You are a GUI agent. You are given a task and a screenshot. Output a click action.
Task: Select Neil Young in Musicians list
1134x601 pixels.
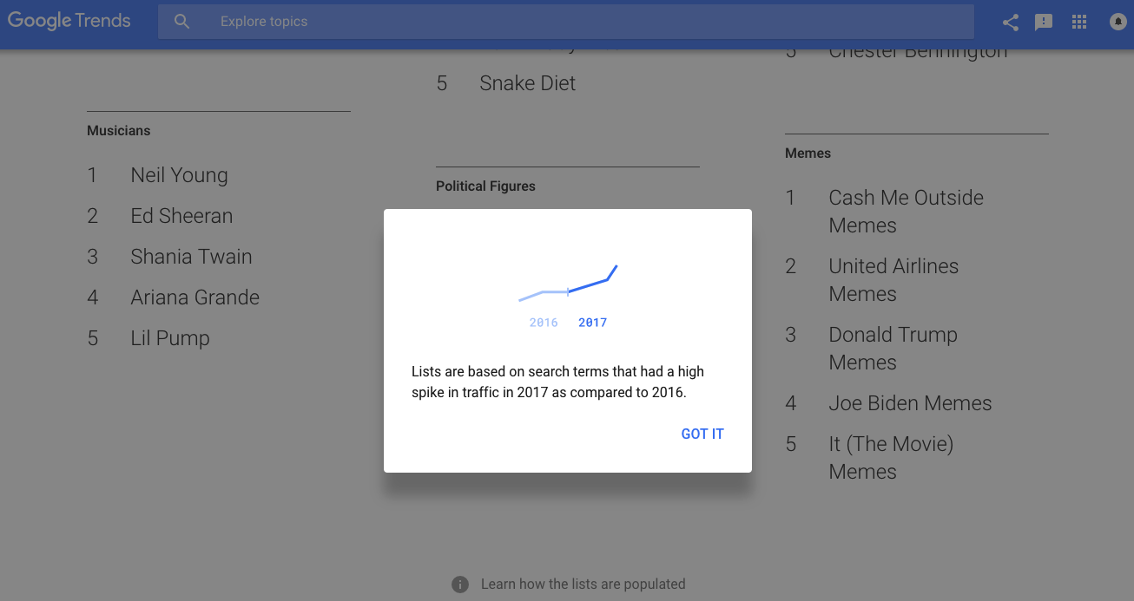point(179,175)
